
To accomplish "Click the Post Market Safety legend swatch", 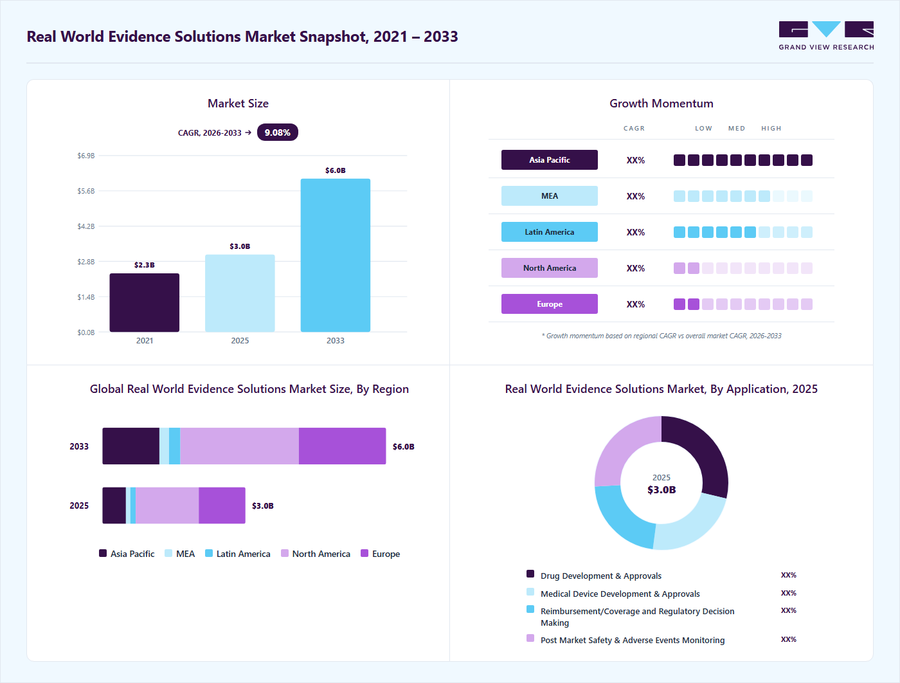I will pos(530,638).
